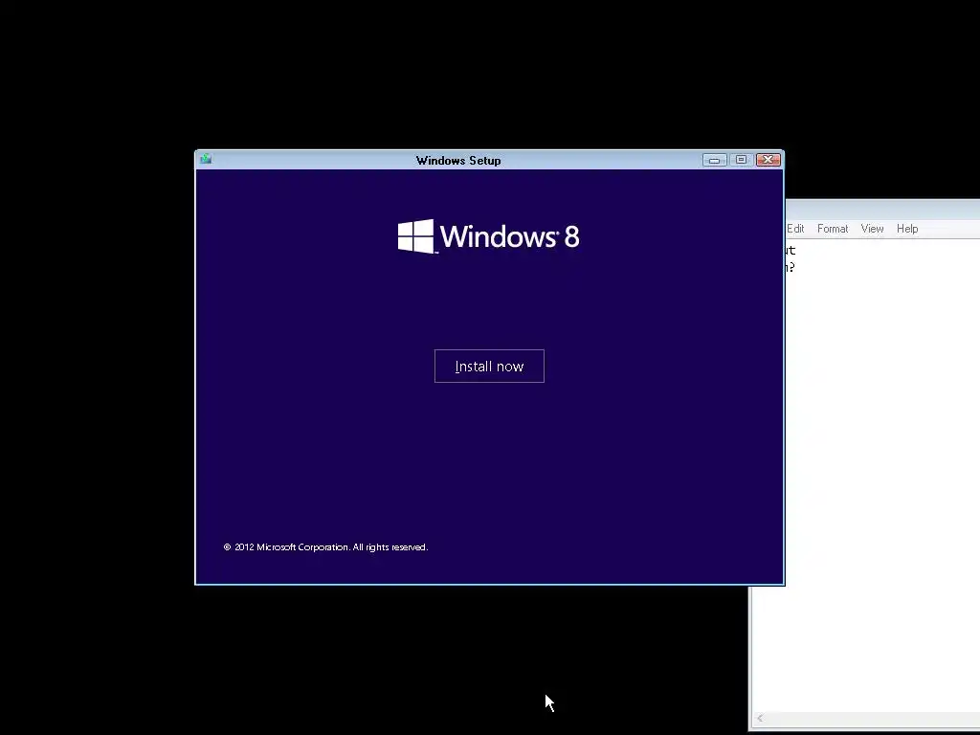Open the Edit menu in Notepad
980x735 pixels.
tap(795, 229)
